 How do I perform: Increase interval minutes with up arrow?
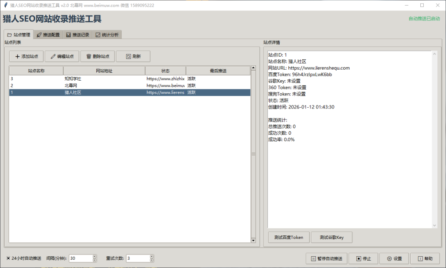pos(95,256)
